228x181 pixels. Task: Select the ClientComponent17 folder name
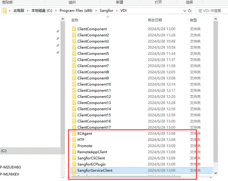pos(94,127)
